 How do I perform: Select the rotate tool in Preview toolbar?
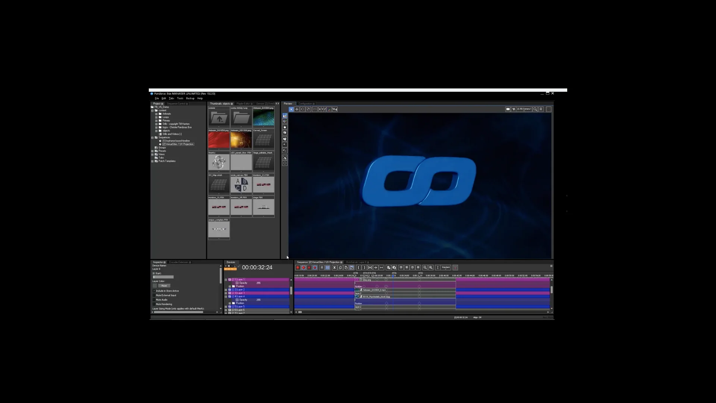tap(302, 109)
